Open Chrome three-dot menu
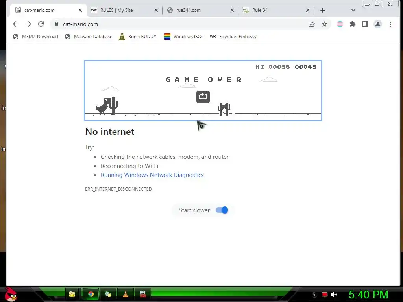The width and height of the screenshot is (403, 302). click(x=390, y=24)
